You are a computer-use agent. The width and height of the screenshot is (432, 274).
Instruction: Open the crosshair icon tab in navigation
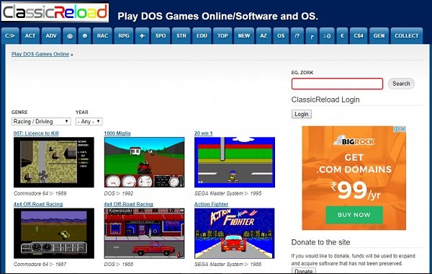point(70,36)
